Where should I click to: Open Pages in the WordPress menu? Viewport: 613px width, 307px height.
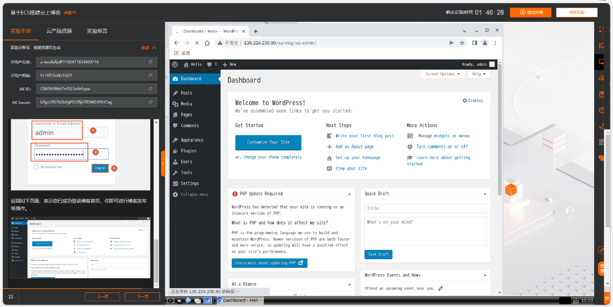click(195, 115)
